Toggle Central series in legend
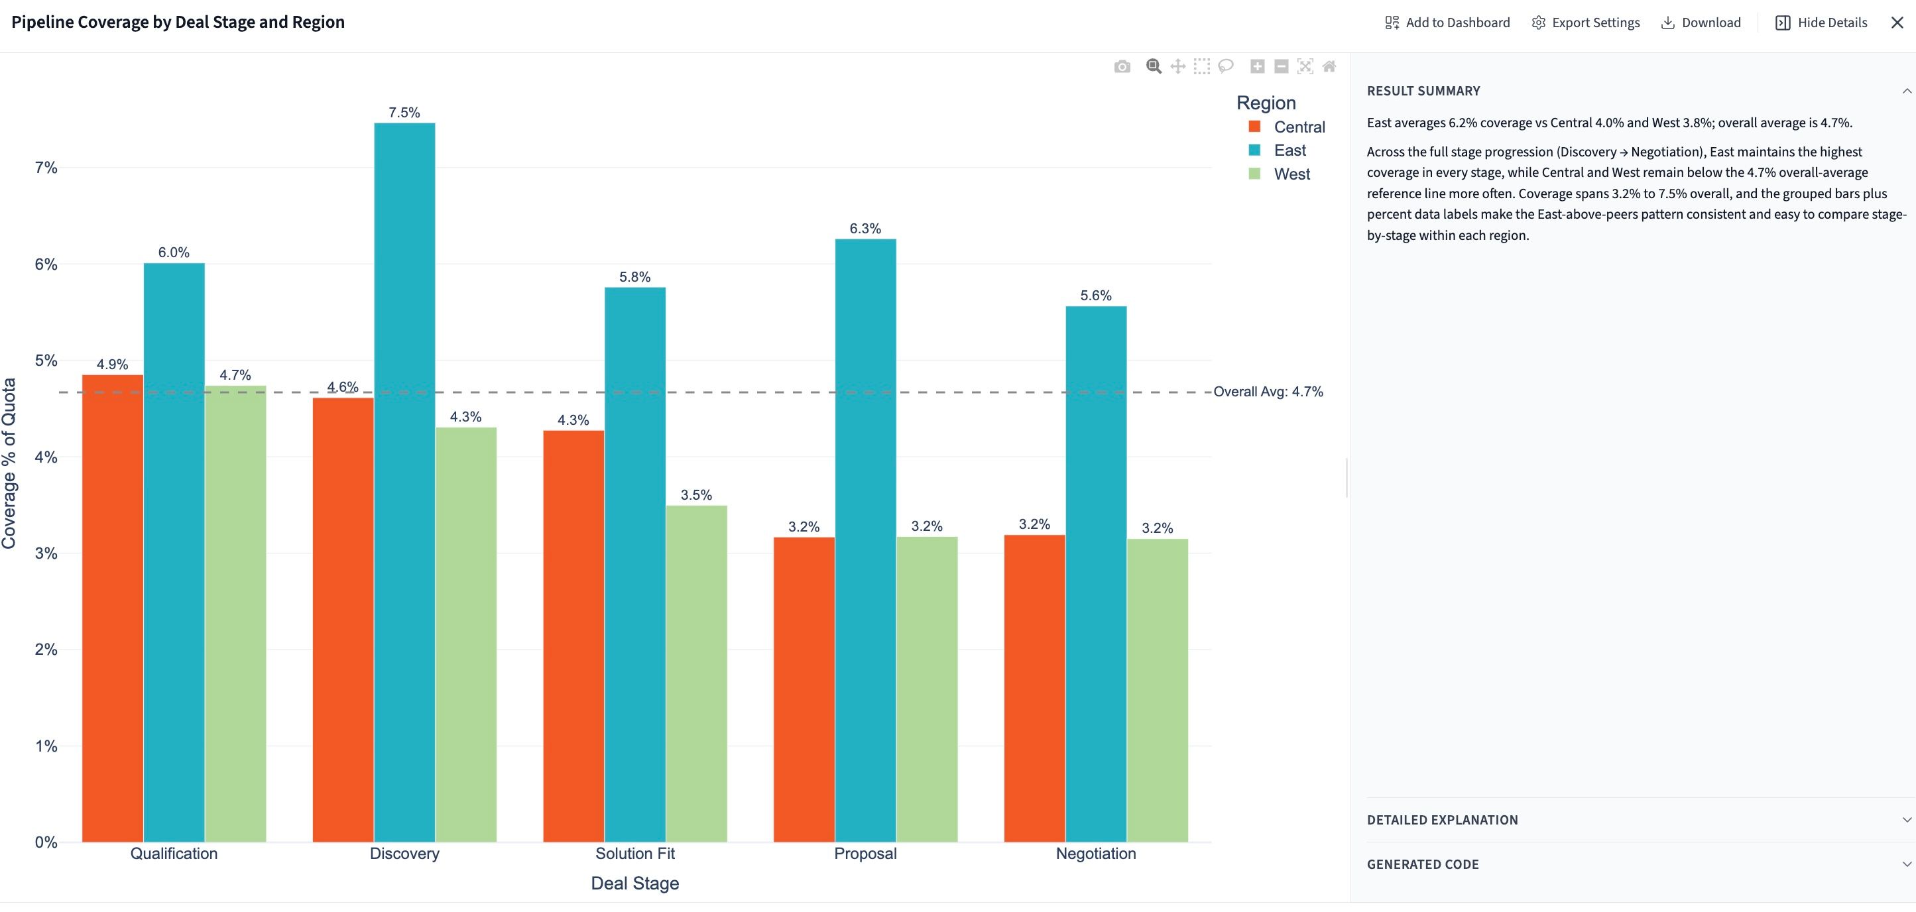The image size is (1916, 912). coord(1298,127)
